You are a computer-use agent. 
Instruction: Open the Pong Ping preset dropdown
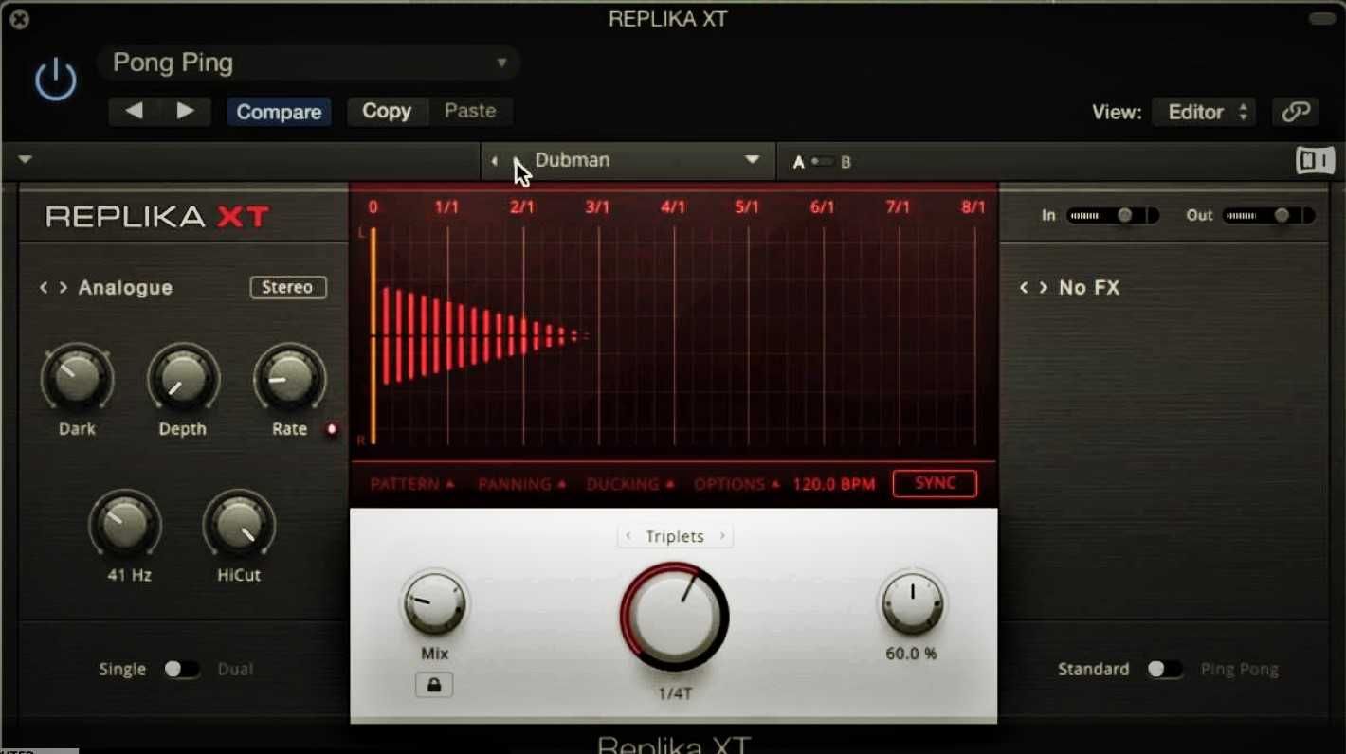[309, 63]
